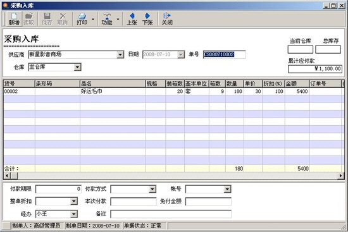Click the 箱数 cell showing 9
The image size is (348, 232).
tap(217, 92)
